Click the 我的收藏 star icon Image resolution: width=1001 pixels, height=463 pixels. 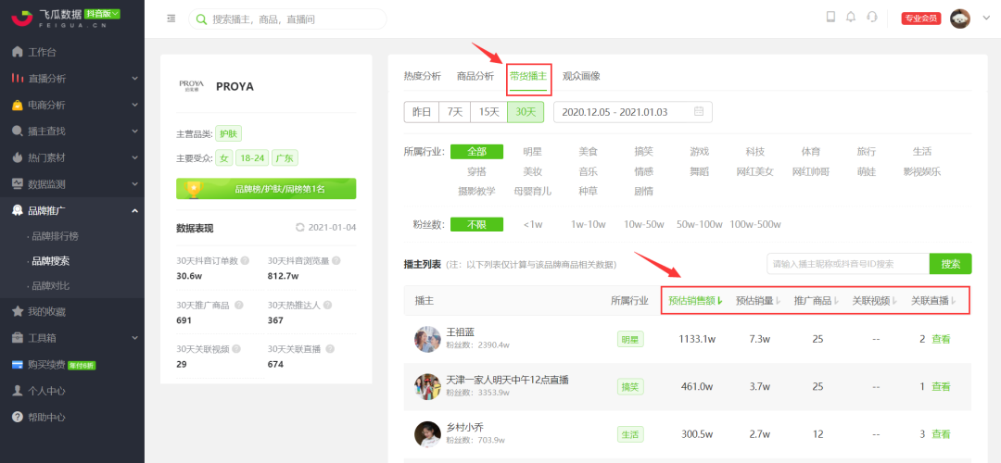tap(18, 311)
